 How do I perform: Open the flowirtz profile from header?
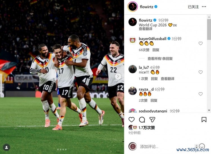coord(147,7)
